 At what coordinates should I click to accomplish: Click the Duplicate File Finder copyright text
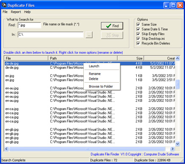(135, 154)
